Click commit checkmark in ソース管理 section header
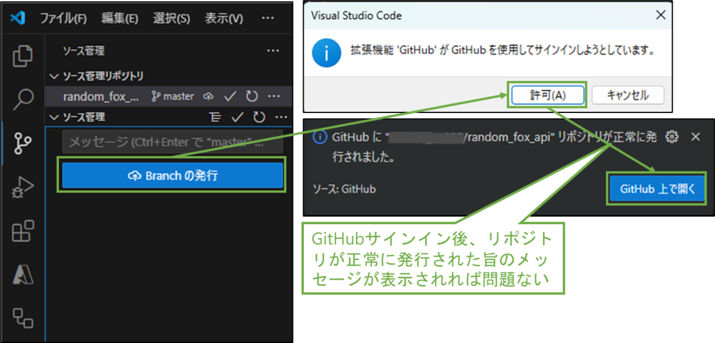 (237, 117)
